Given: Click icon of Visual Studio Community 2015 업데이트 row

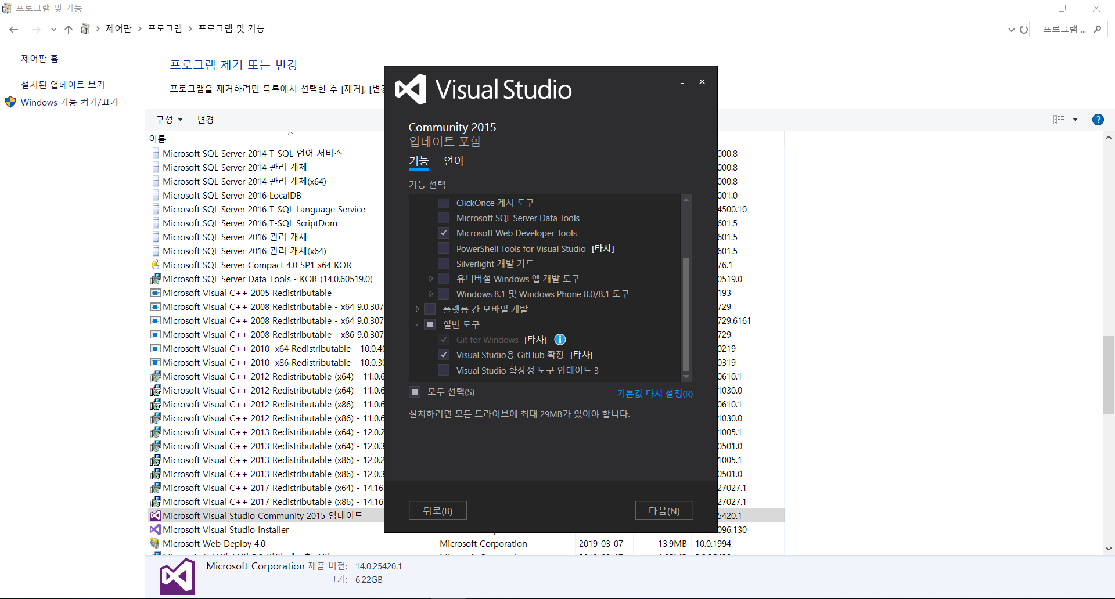Looking at the screenshot, I should pyautogui.click(x=156, y=515).
